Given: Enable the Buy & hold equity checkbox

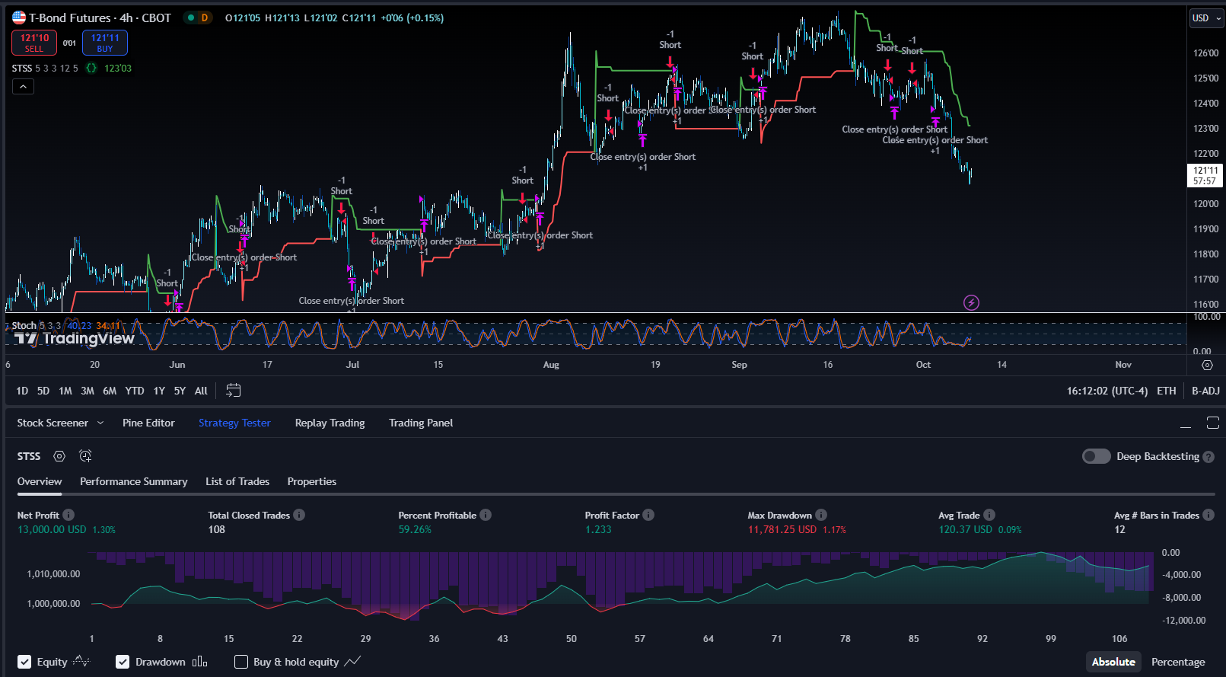Looking at the screenshot, I should 241,662.
